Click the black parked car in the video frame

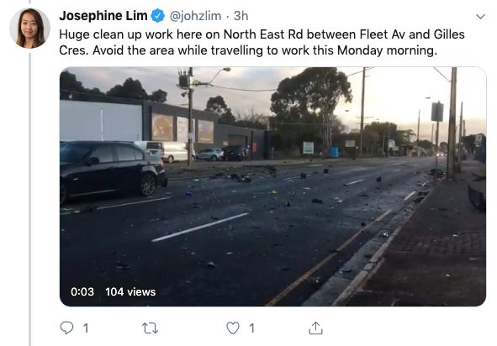point(114,171)
